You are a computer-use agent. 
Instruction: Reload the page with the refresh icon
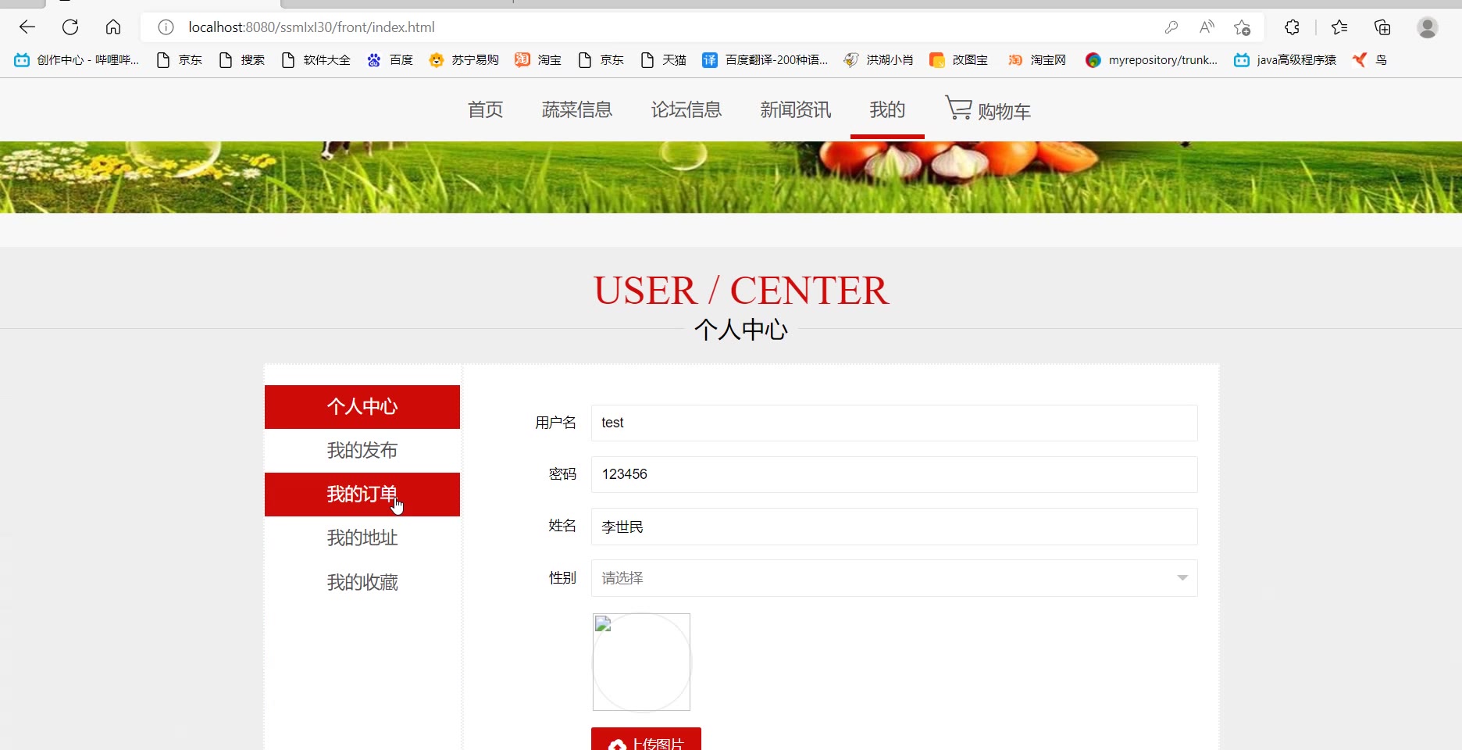70,27
